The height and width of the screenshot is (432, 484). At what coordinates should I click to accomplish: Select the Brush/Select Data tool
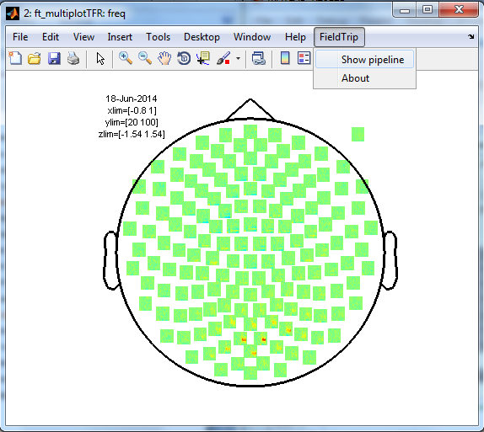click(223, 58)
